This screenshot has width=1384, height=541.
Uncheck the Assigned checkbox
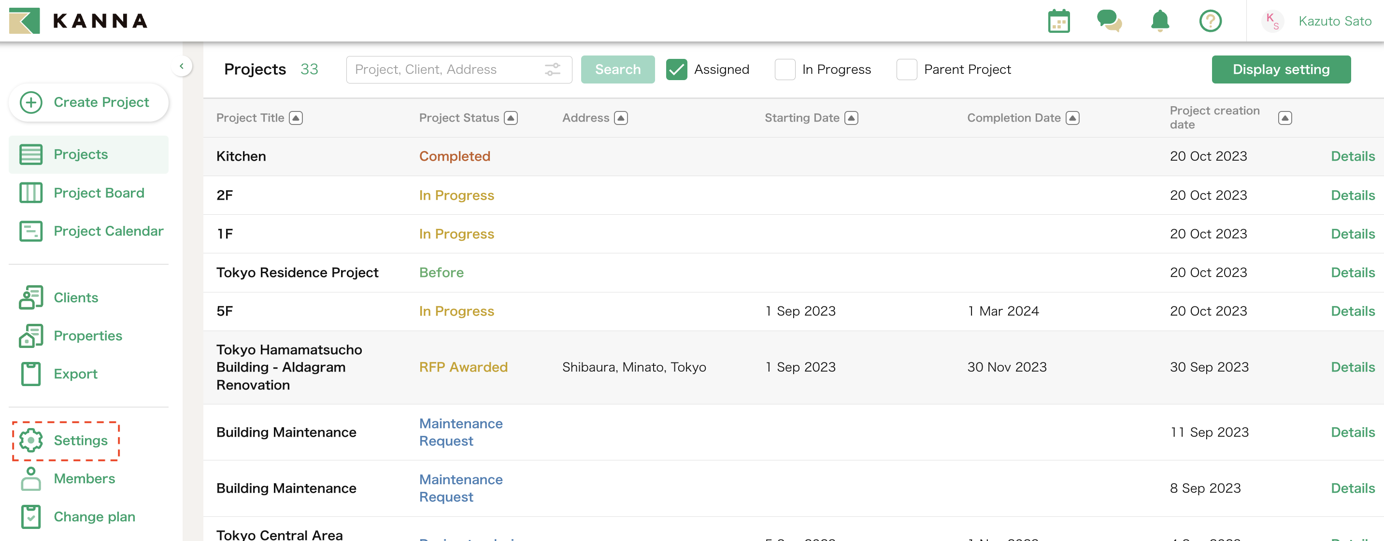(x=676, y=69)
